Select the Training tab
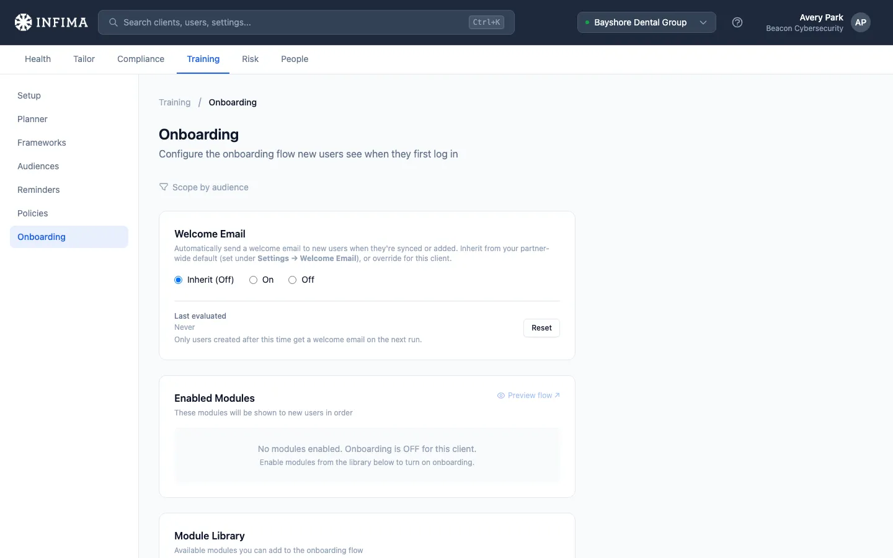Screen dimensions: 893x558 pos(203,59)
